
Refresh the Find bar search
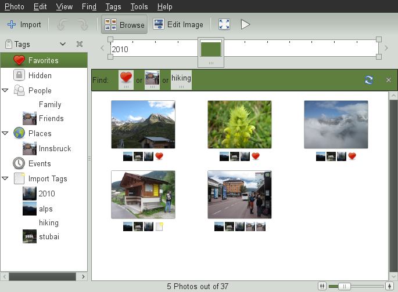368,80
